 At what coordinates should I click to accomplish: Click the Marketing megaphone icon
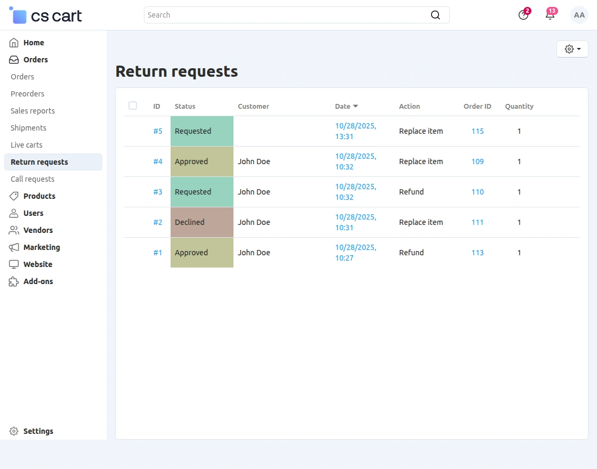click(x=14, y=247)
